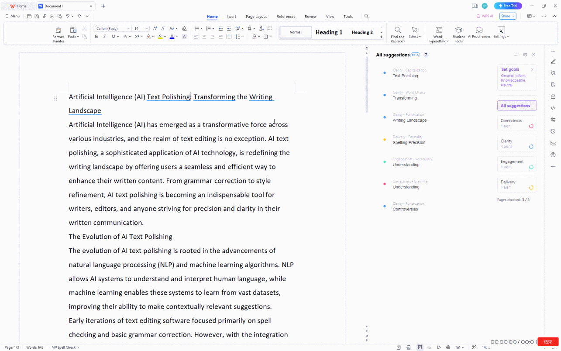Click the ribbon search magnifier icon
Image resolution: width=561 pixels, height=351 pixels.
(x=366, y=16)
